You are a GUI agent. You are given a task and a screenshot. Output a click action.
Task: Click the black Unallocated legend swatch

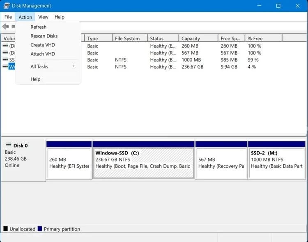(5, 229)
